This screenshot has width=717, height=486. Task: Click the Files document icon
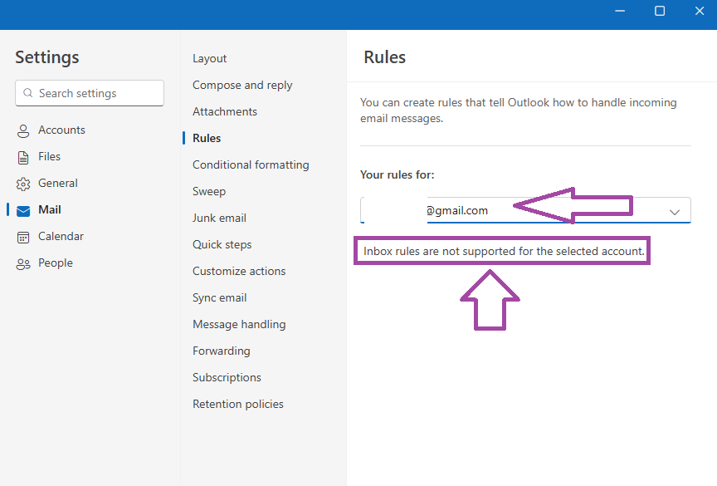(x=23, y=157)
